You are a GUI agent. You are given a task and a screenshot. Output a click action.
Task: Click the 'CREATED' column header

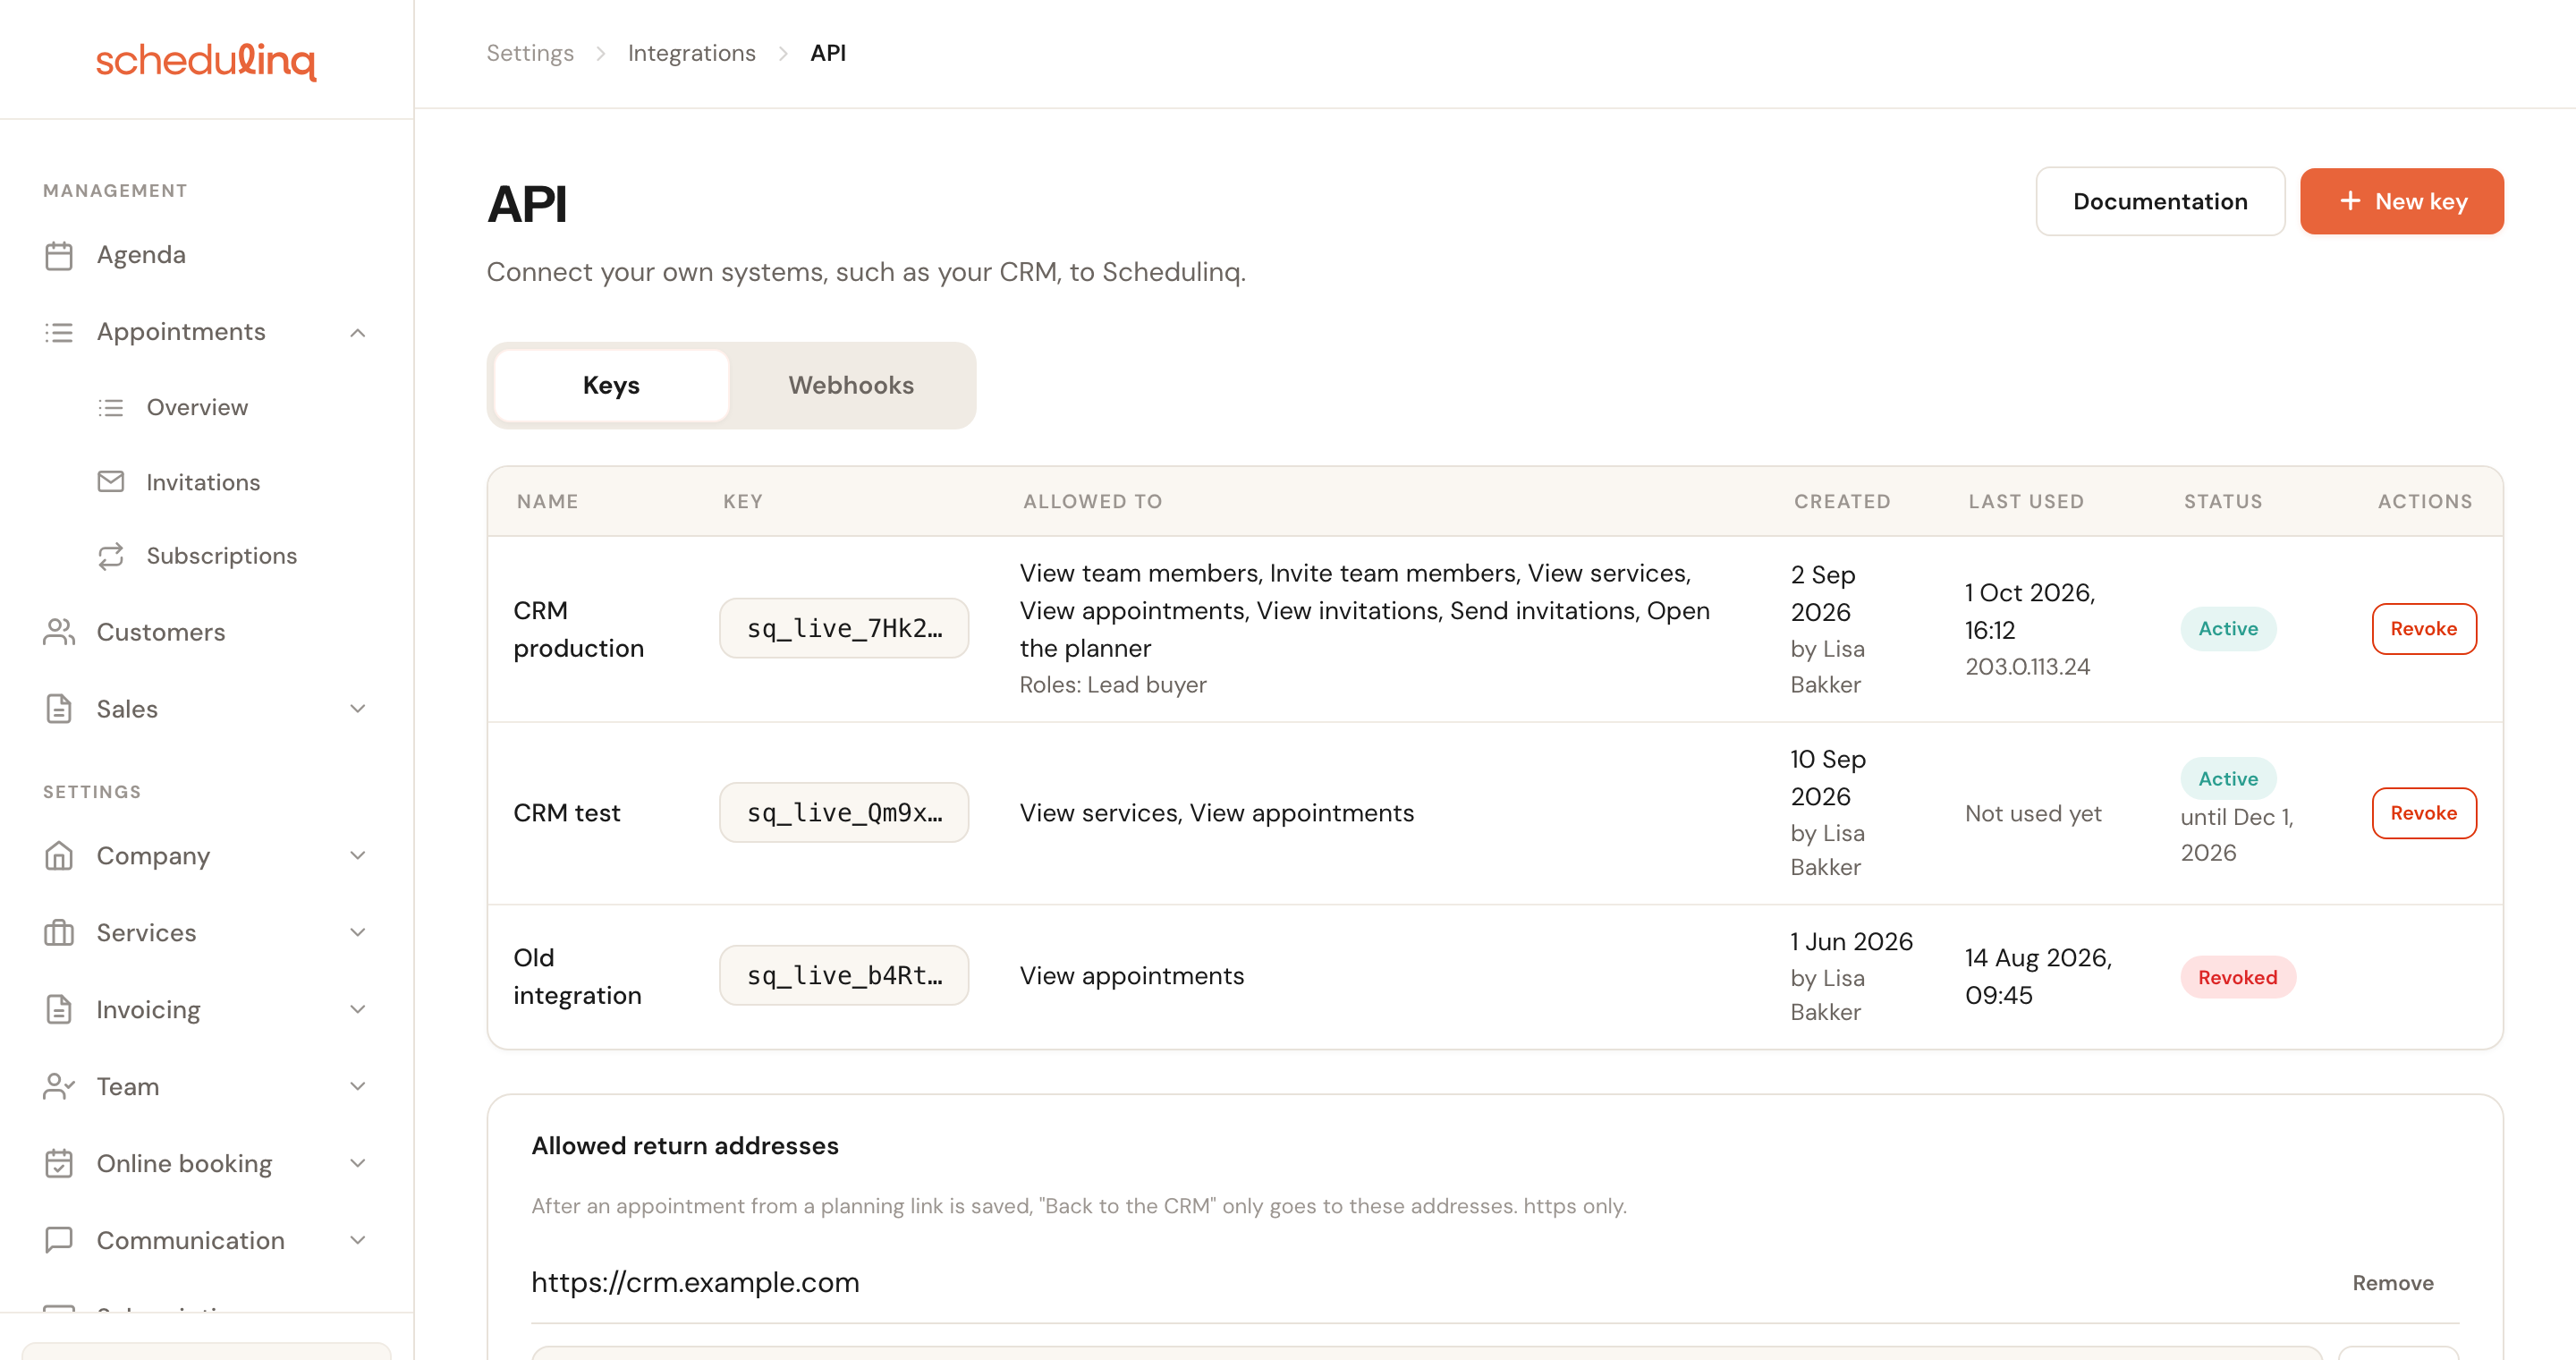pos(1842,502)
